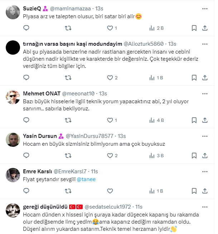This screenshot has height=234, width=218.
Task: Bookmark SuzieQ's tweet
Action: tap(194, 28)
